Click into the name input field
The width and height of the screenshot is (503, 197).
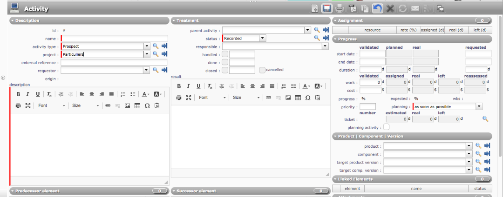point(114,39)
